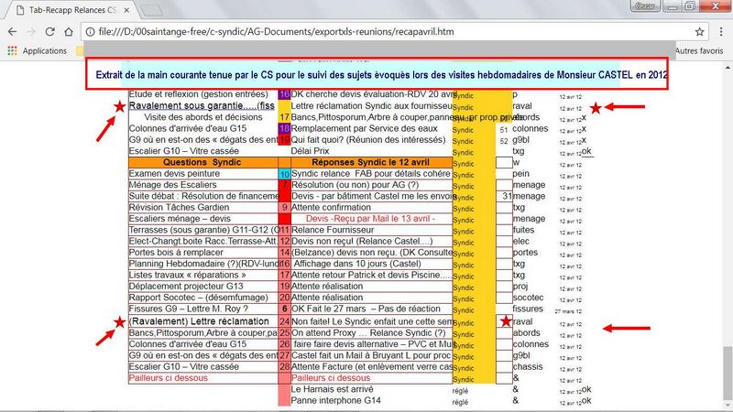Bookmark this page with the star icon
733x412 pixels.
(x=699, y=32)
